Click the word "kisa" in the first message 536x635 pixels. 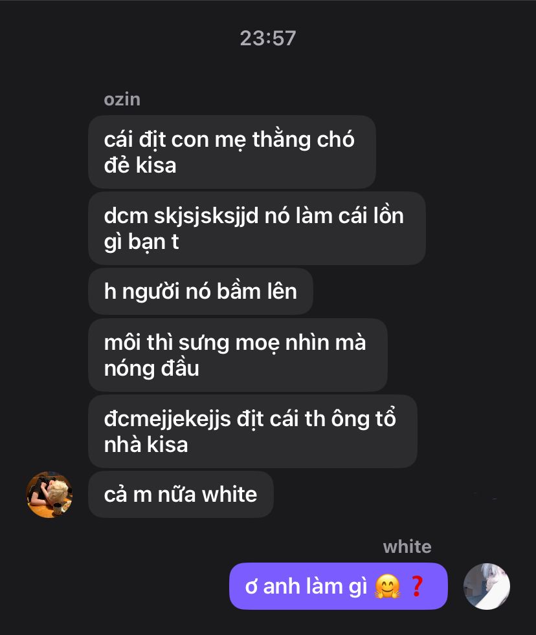point(156,166)
